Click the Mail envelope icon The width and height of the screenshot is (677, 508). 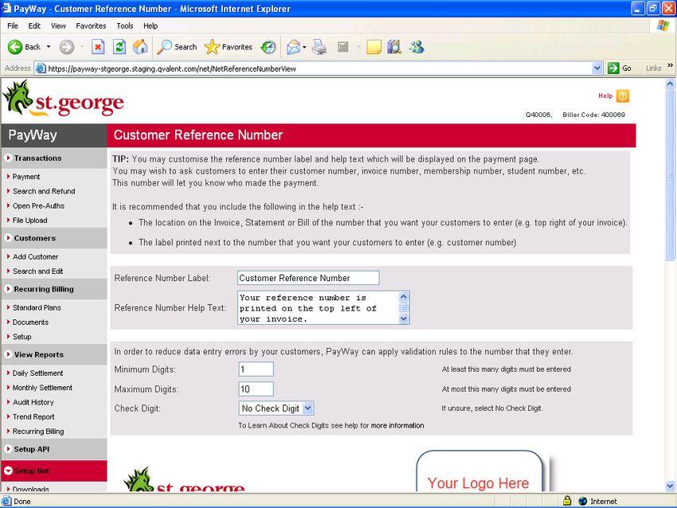click(x=293, y=47)
